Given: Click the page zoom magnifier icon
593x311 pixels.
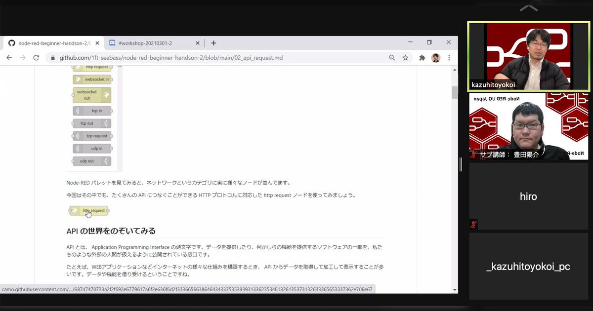Looking at the screenshot, I should pos(392,57).
